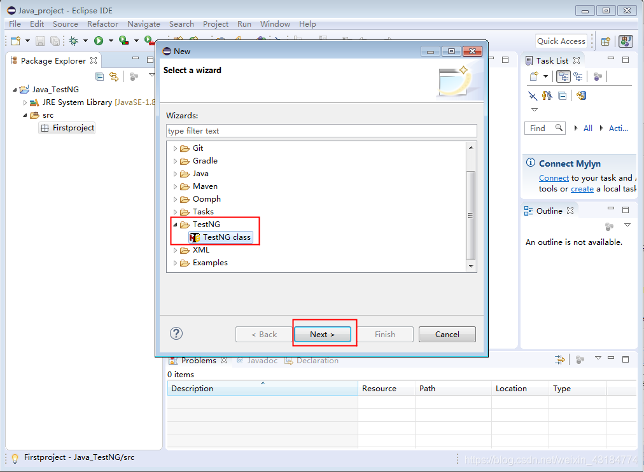Click Focus on Active Task in Package Explorer
The image size is (644, 472).
point(134,77)
